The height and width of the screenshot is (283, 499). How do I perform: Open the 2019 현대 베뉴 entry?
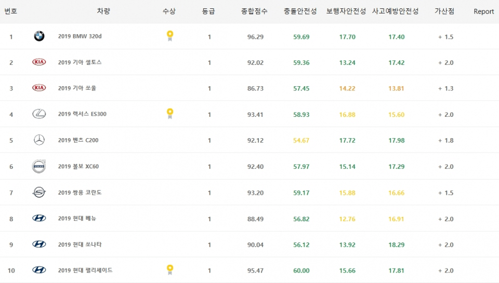77,219
